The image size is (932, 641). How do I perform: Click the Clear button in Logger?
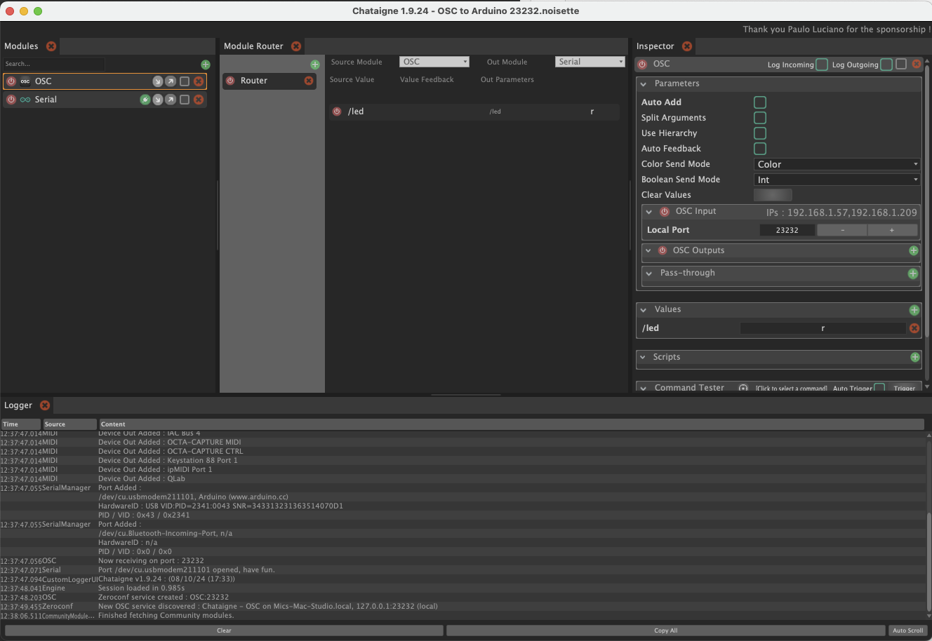click(224, 630)
